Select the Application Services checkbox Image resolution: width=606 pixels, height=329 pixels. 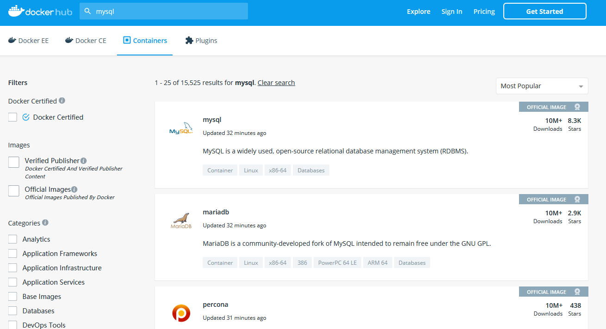coord(13,282)
